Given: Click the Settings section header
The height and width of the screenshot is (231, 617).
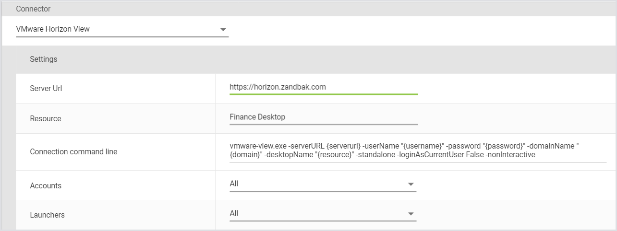Looking at the screenshot, I should tap(44, 59).
